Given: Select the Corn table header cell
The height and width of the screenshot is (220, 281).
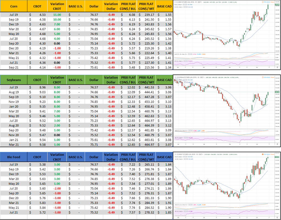Looking at the screenshot, I should pos(14,6).
